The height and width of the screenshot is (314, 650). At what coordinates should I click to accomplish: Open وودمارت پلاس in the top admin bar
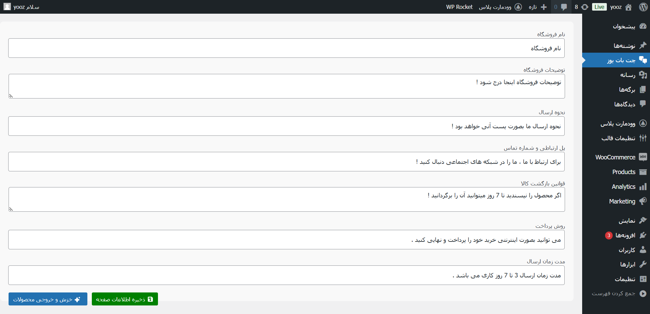pyautogui.click(x=500, y=7)
